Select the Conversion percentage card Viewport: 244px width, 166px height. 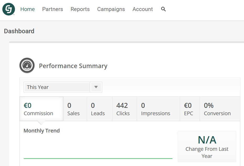[x=217, y=109]
